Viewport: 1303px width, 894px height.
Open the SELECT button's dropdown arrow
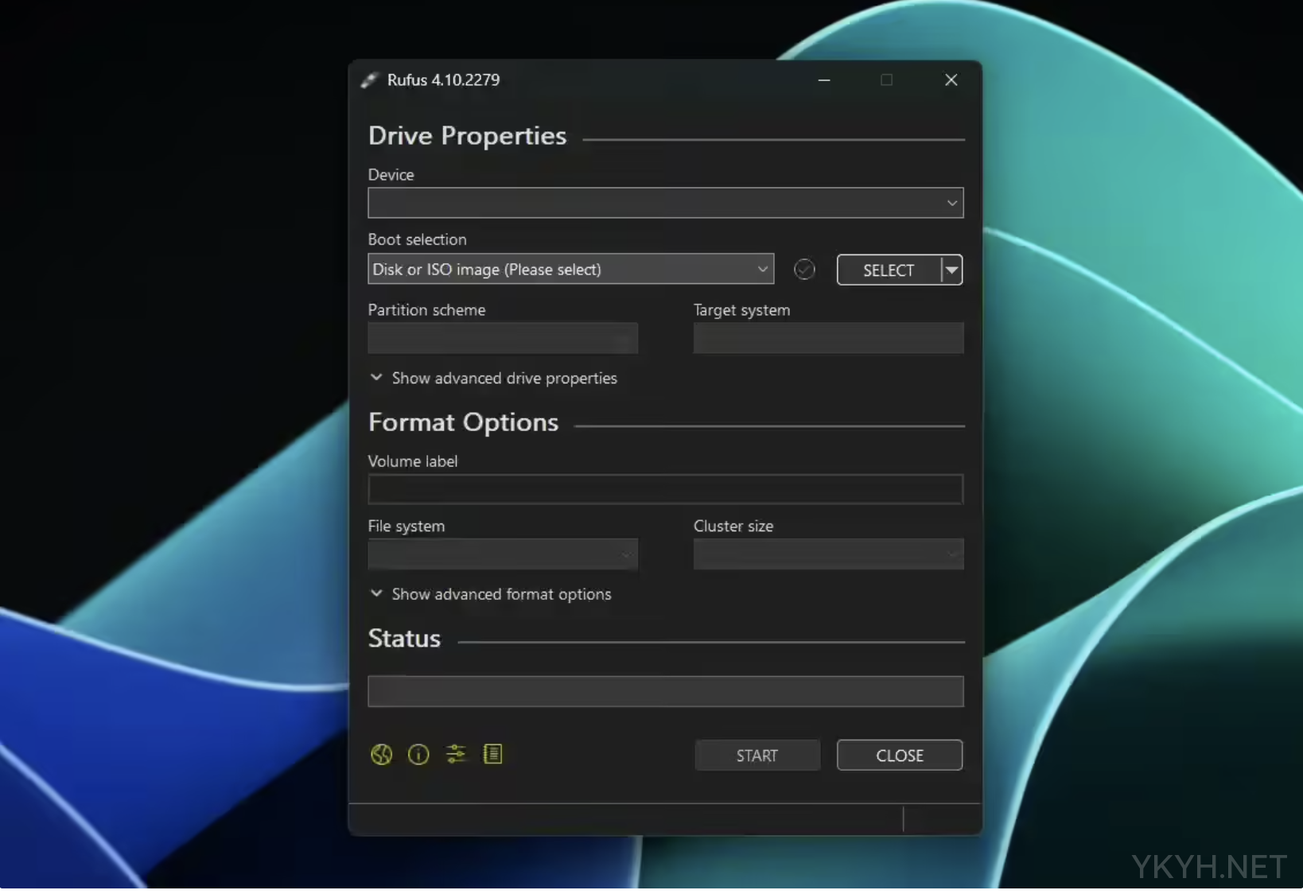coord(952,270)
